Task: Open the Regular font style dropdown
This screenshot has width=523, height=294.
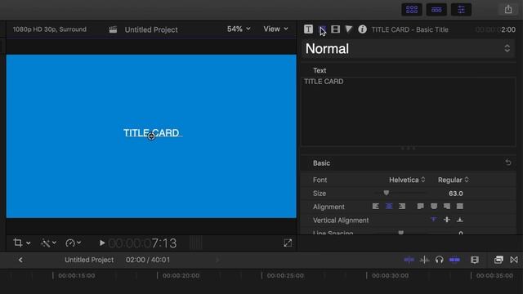Action: tap(453, 180)
